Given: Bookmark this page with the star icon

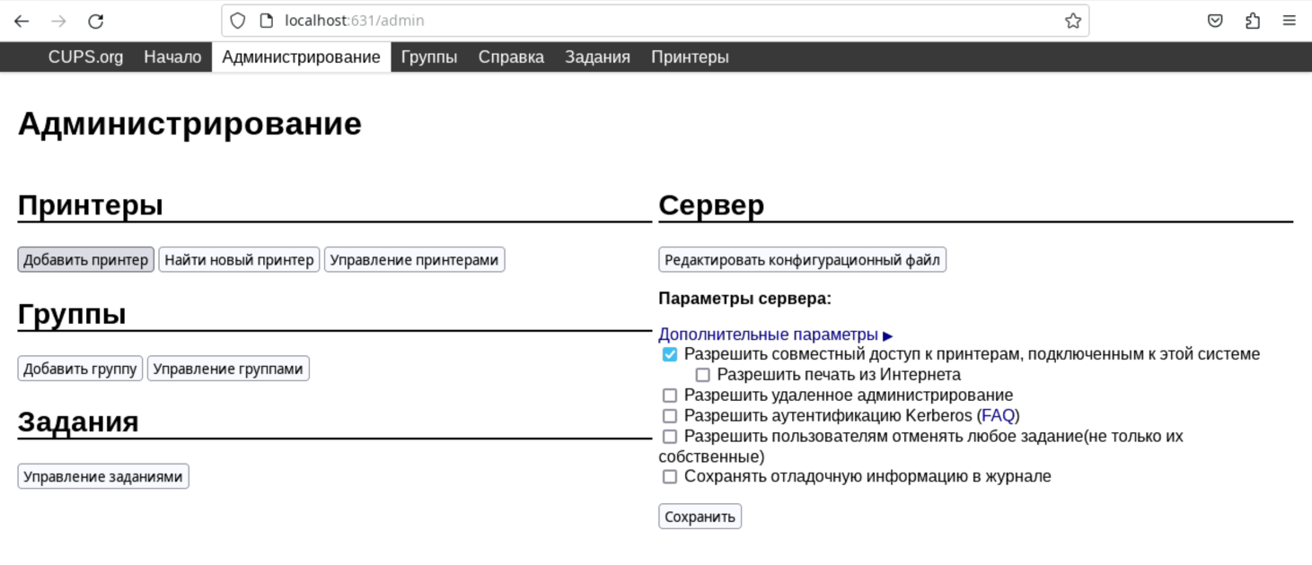Looking at the screenshot, I should 1072,21.
